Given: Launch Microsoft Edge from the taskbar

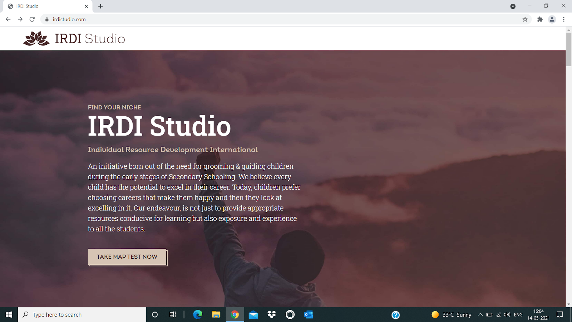Looking at the screenshot, I should click(198, 314).
